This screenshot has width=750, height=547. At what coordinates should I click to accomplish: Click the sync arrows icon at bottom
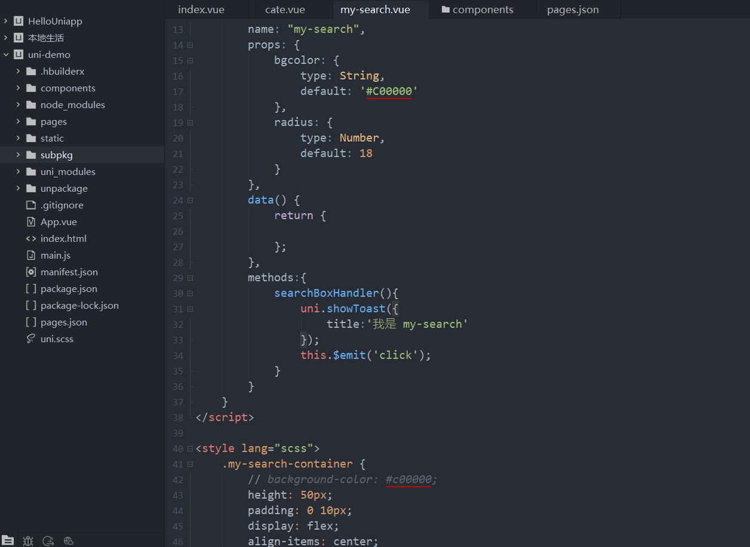(x=48, y=540)
